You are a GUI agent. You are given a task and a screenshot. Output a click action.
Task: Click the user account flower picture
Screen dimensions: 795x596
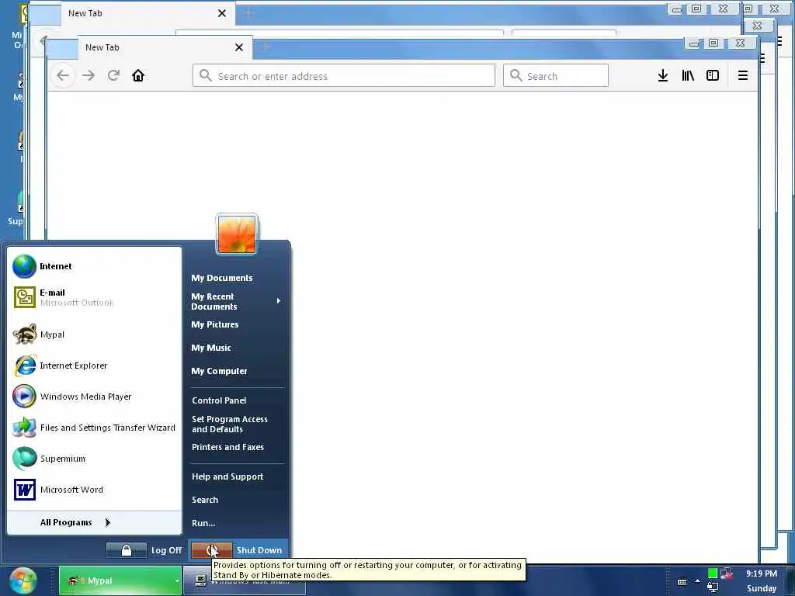[x=237, y=234]
